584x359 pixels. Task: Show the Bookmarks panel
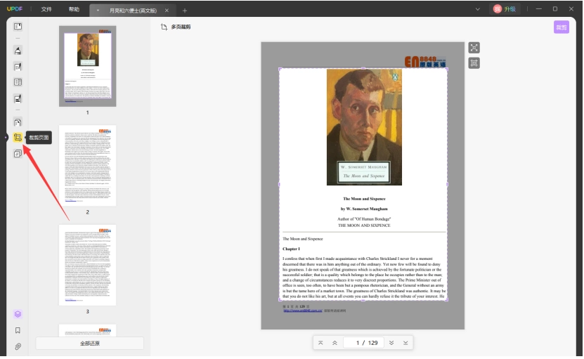coord(18,330)
